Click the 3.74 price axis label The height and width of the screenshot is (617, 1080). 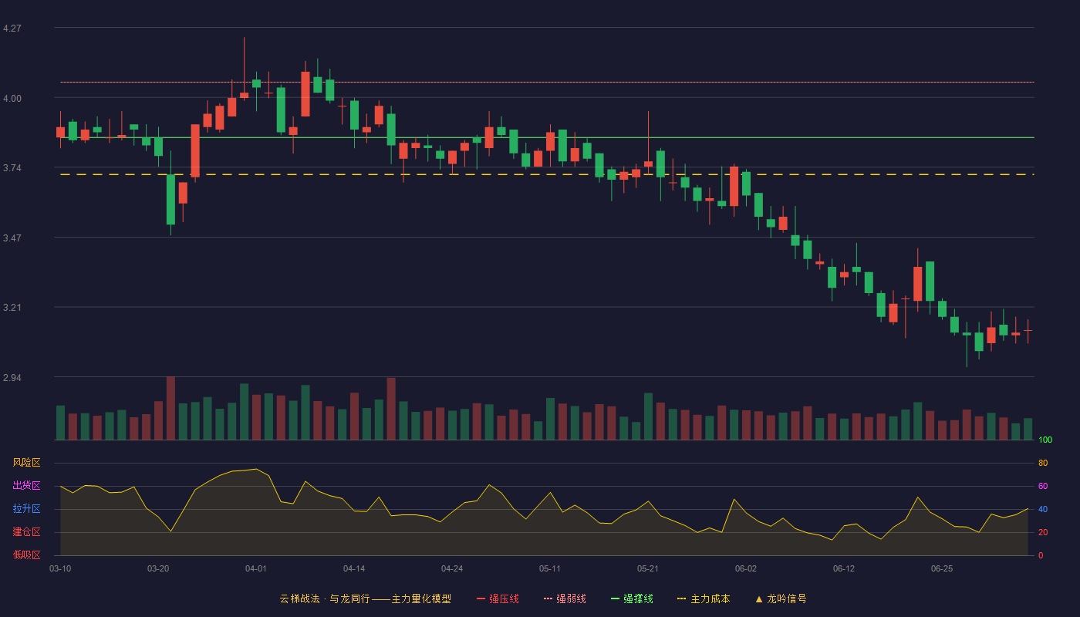(x=12, y=168)
